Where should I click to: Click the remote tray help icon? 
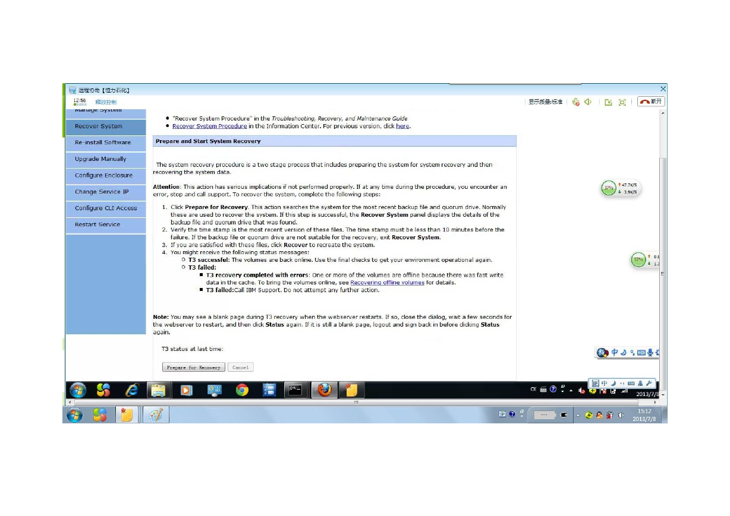(553, 390)
